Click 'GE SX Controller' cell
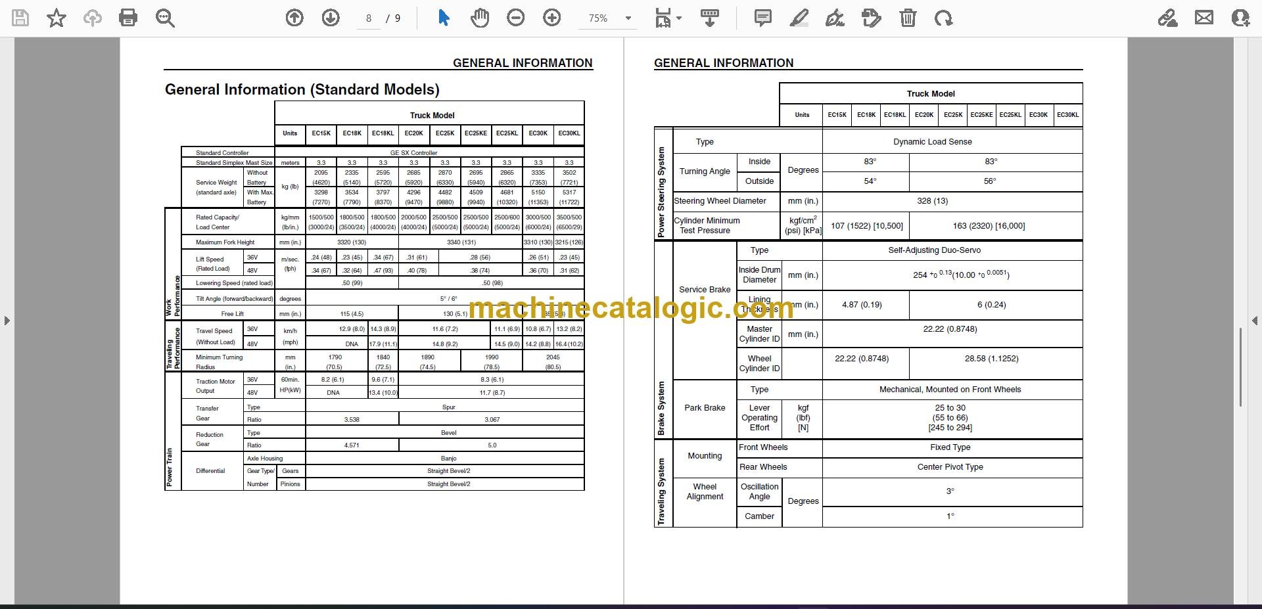This screenshot has height=609, width=1262. [x=413, y=152]
